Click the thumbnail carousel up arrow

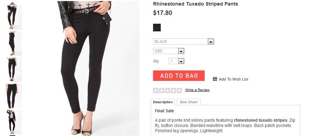click(13, 3)
